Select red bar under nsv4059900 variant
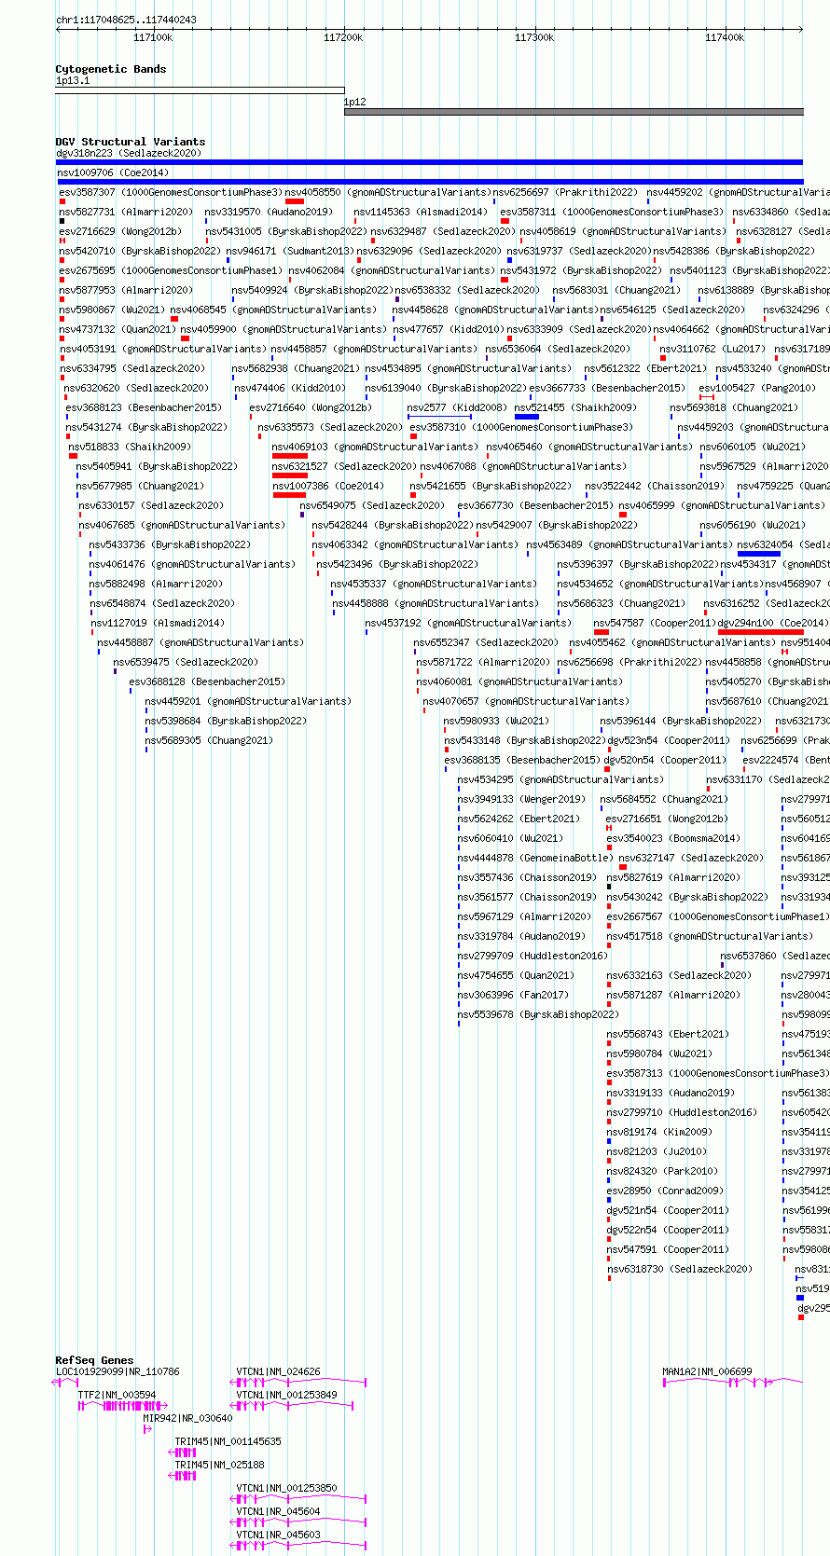830x1556 pixels. (x=185, y=338)
